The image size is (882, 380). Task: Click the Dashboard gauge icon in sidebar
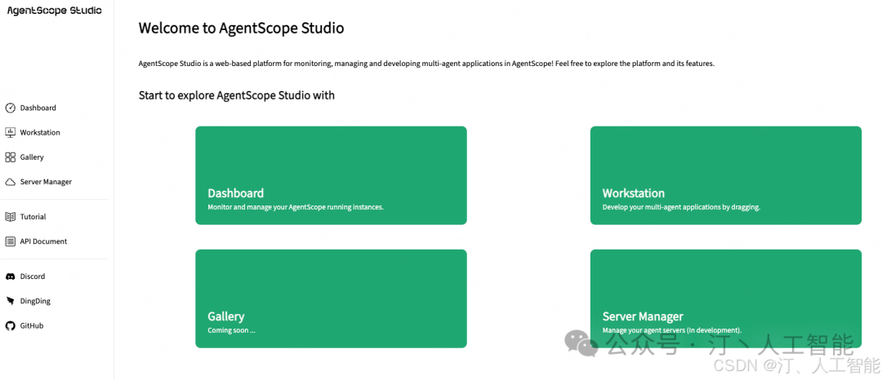(x=10, y=108)
